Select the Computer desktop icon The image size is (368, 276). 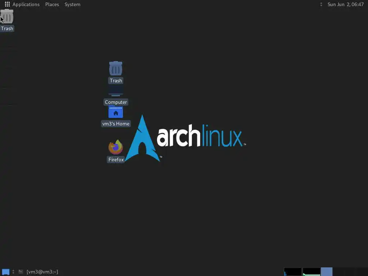pos(116,91)
